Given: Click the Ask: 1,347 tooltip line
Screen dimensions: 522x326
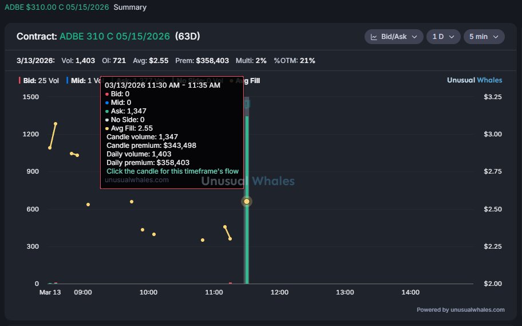Looking at the screenshot, I should point(125,111).
